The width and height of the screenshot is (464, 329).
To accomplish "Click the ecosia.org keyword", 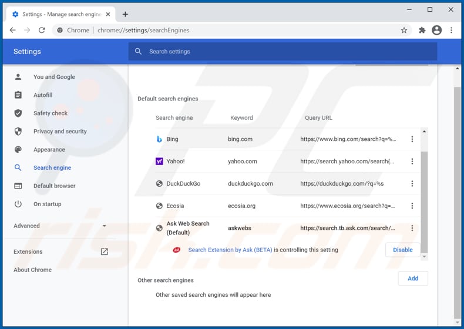I will 241,206.
